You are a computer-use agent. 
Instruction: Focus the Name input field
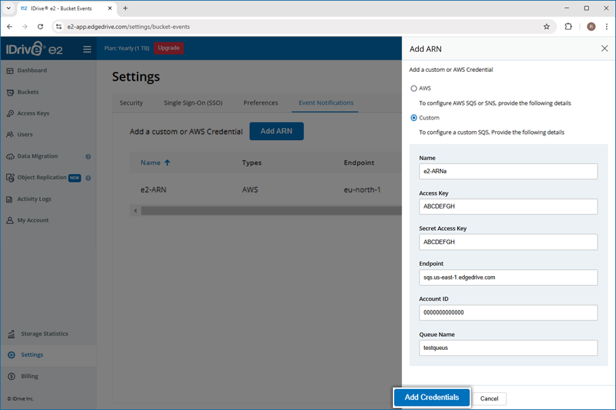pyautogui.click(x=509, y=172)
